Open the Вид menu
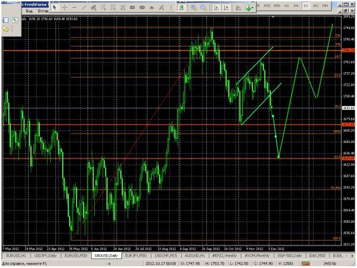This screenshot has height=268, width=357. pos(29,11)
